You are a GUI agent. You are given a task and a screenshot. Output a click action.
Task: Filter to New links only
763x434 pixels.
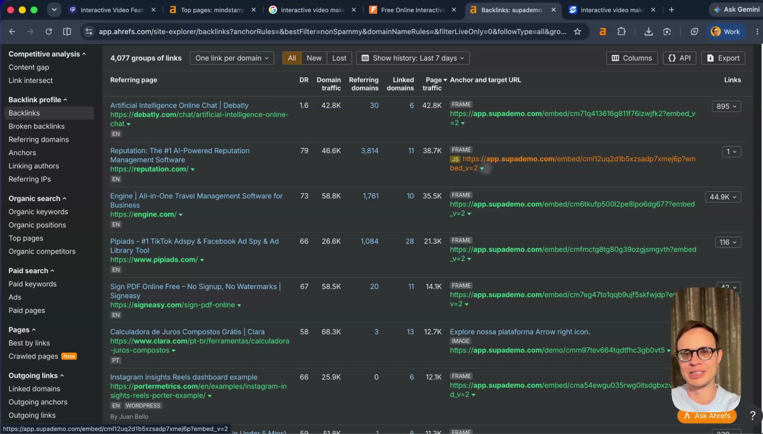point(314,58)
